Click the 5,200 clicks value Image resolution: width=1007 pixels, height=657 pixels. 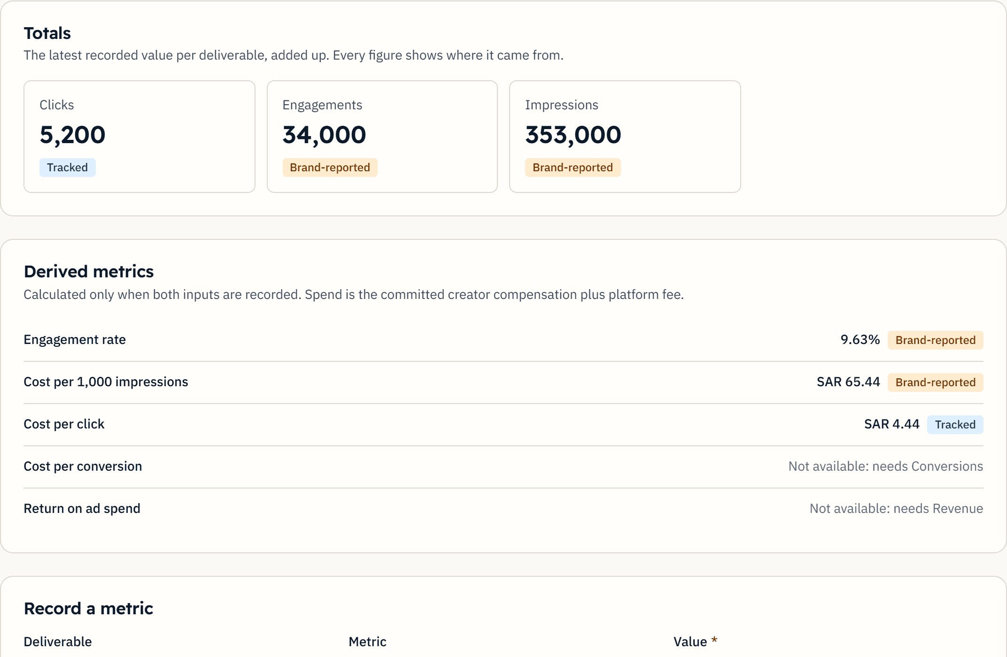73,135
